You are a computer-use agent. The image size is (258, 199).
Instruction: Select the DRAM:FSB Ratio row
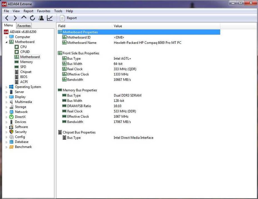(x=139, y=106)
